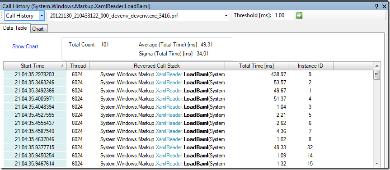The image size is (390, 170).
Task: Click total time value 2,21
Action: pyautogui.click(x=281, y=115)
